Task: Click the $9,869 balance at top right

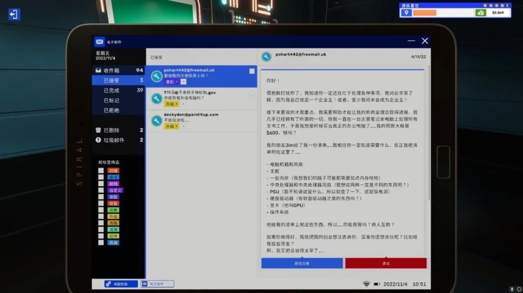Action: (498, 13)
